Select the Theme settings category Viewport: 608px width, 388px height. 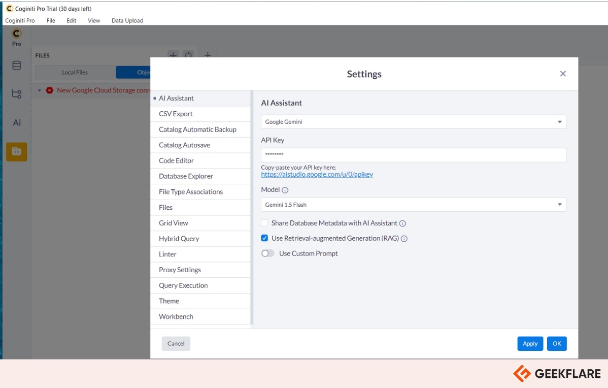(200, 301)
